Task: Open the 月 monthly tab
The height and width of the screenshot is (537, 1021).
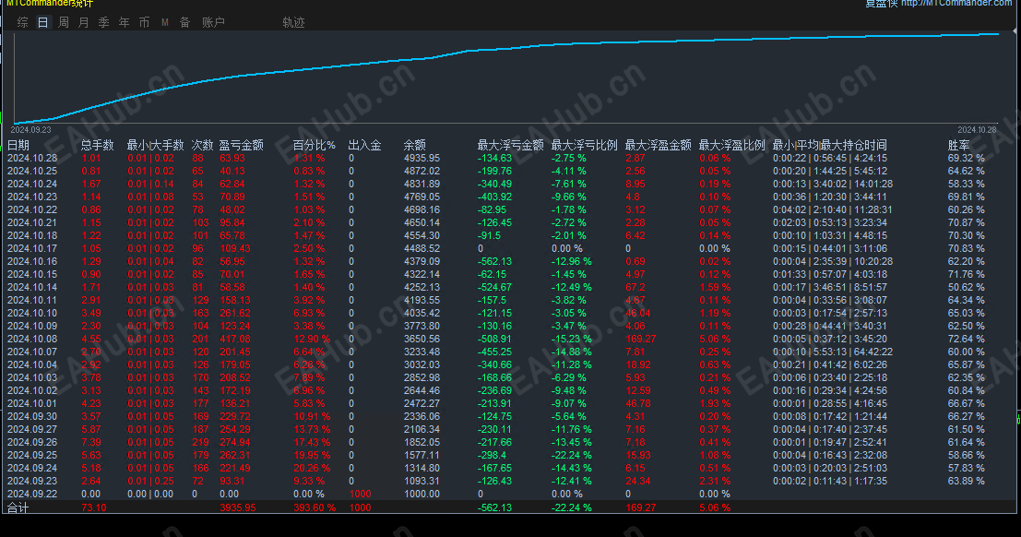Action: click(x=83, y=22)
